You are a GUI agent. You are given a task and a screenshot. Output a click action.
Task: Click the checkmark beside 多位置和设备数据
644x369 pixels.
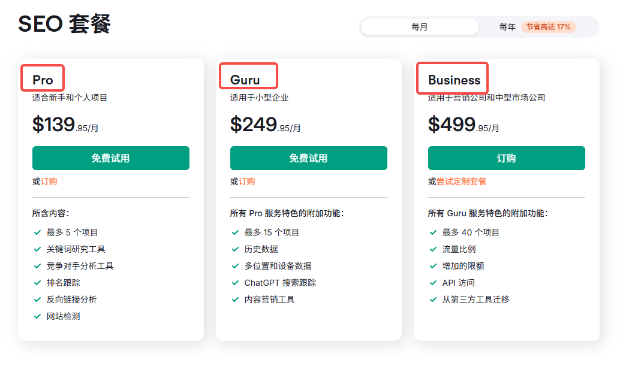click(234, 265)
